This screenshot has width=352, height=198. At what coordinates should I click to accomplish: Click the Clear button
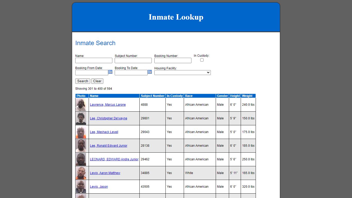click(97, 81)
